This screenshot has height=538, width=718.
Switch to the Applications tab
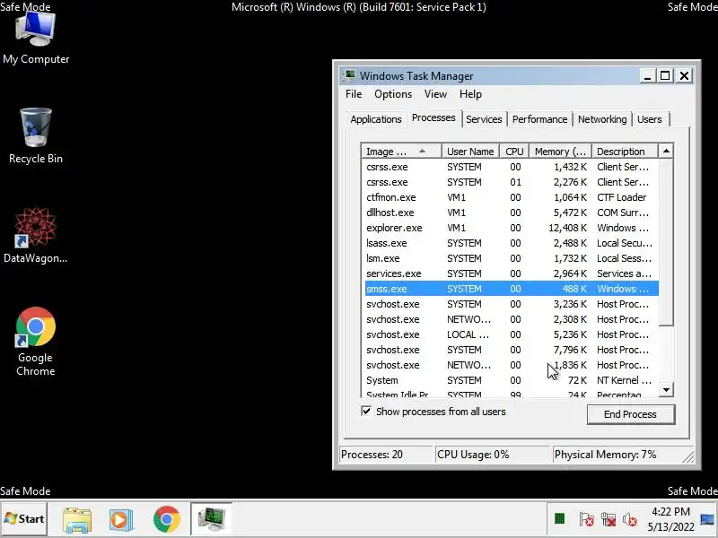376,119
